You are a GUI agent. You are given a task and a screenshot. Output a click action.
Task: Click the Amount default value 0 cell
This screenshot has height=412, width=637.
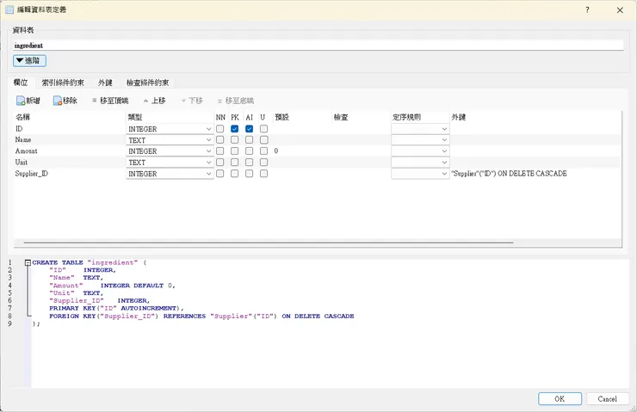click(x=302, y=151)
